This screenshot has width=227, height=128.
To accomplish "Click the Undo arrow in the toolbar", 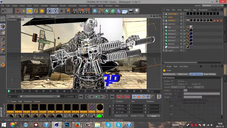I will [4, 11].
